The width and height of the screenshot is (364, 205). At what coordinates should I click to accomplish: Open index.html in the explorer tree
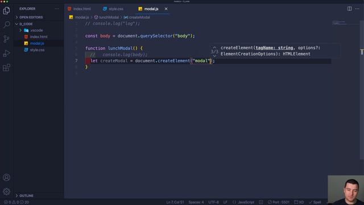coord(38,36)
